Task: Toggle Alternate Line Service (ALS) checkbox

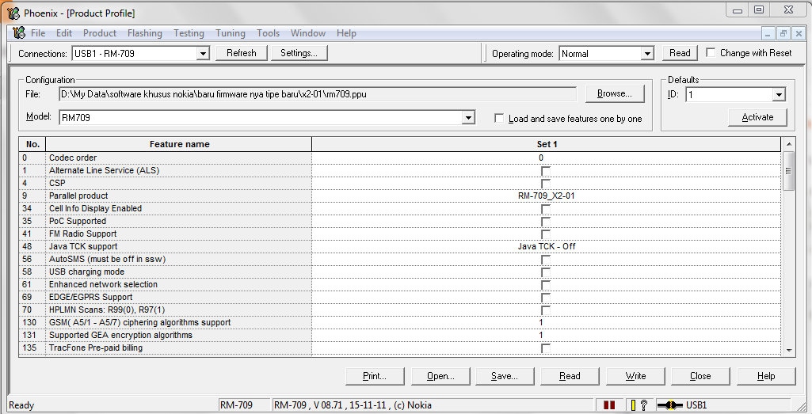Action: 546,171
